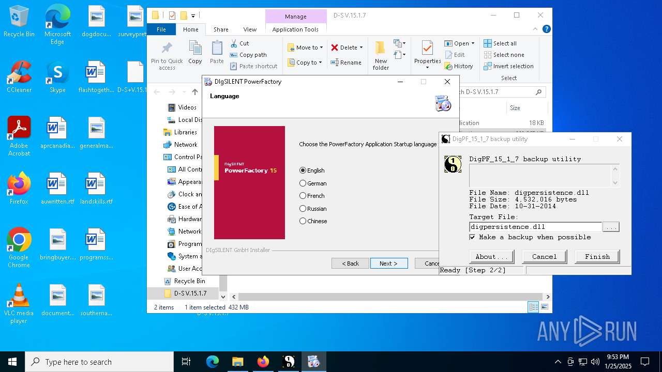Browse for target file with ellipsis button
The height and width of the screenshot is (372, 662).
point(611,227)
